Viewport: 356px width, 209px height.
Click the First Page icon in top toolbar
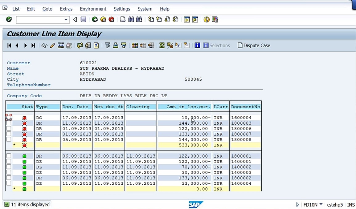(x=151, y=19)
